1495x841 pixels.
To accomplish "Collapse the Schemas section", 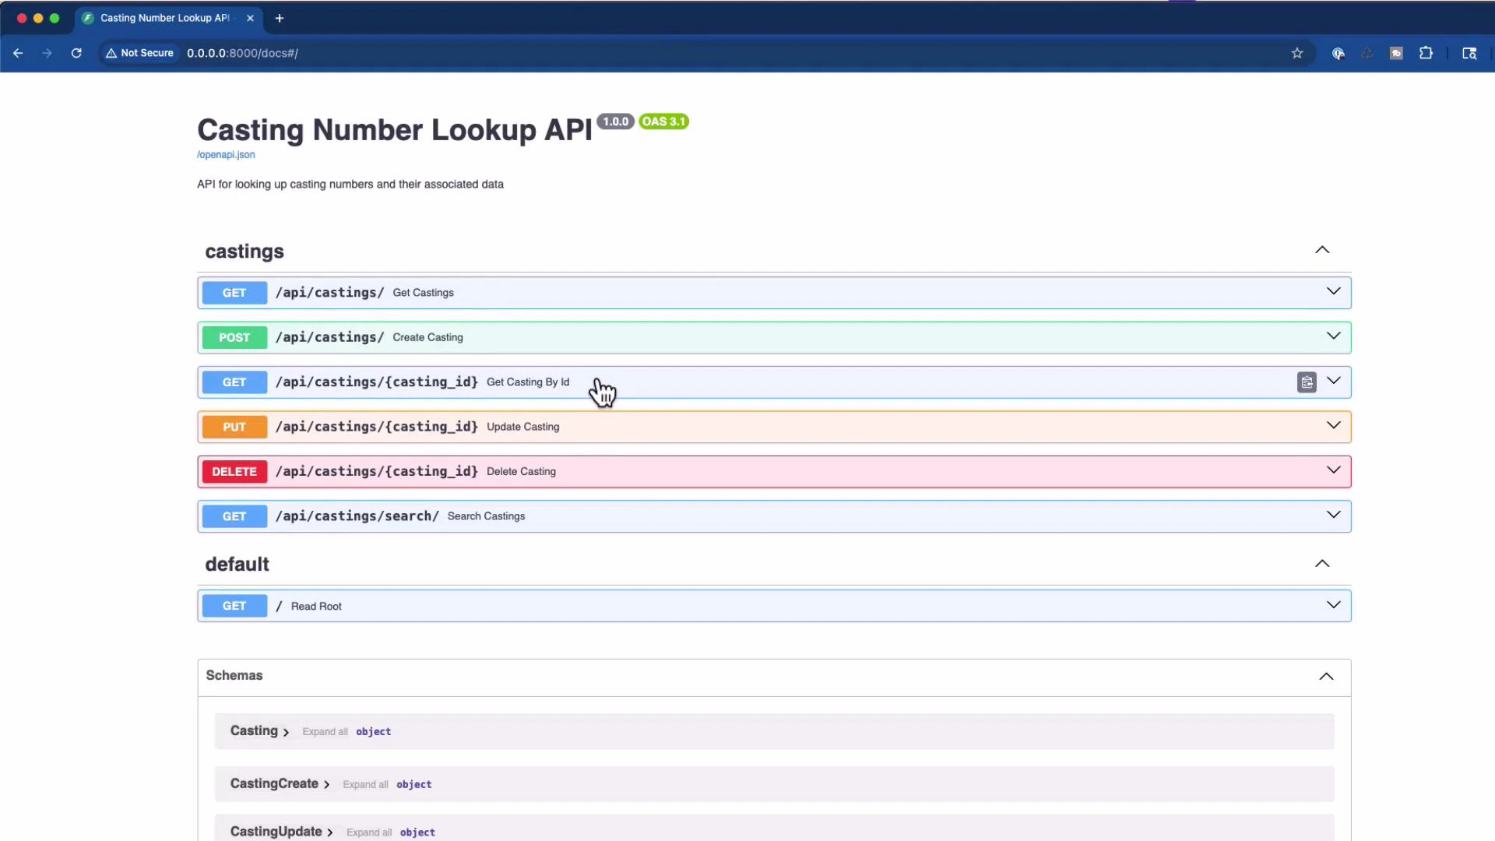I will (1326, 677).
